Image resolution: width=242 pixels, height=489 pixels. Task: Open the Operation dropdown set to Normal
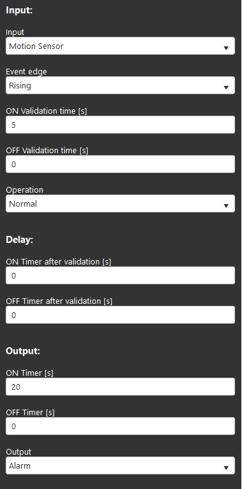tap(120, 203)
